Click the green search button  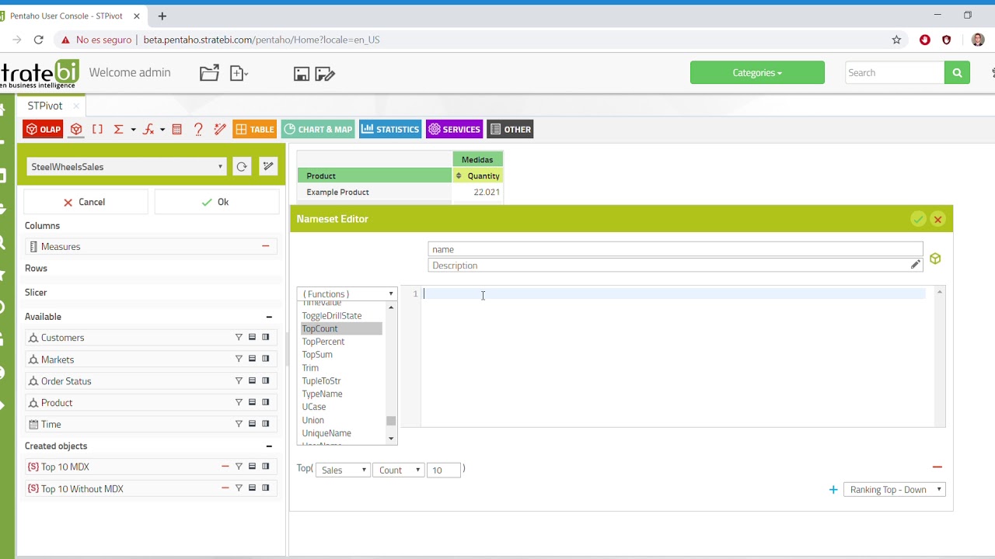tap(957, 73)
